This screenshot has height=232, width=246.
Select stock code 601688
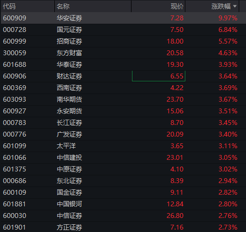tap(15, 64)
